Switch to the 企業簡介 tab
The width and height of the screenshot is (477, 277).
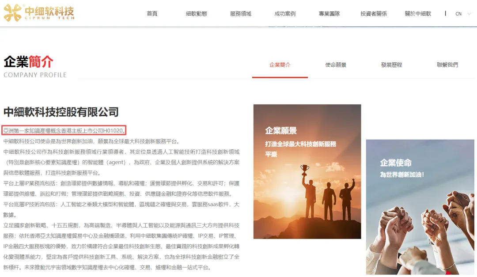coord(280,65)
